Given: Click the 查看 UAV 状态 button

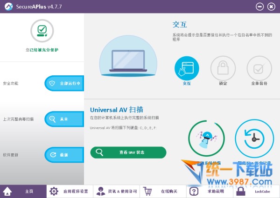Looking at the screenshot, I should coord(128,152).
